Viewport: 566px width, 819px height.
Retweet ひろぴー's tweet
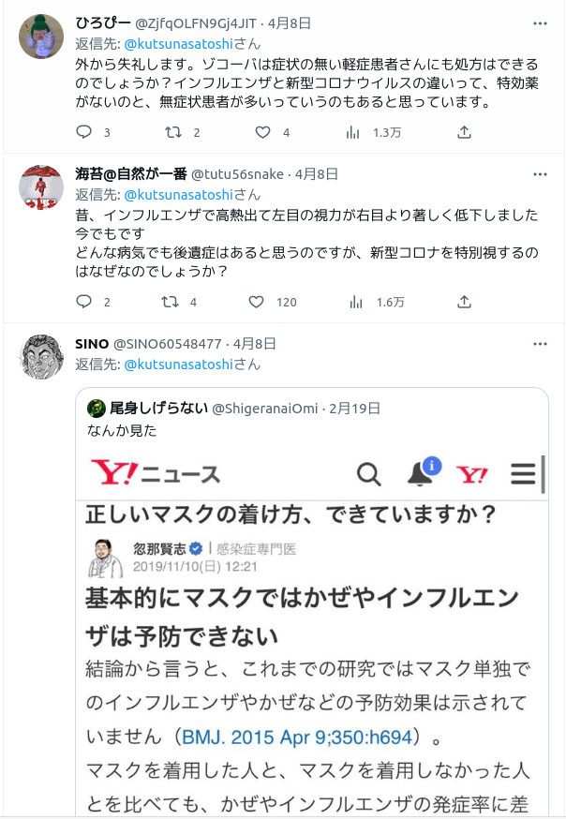tap(173, 133)
